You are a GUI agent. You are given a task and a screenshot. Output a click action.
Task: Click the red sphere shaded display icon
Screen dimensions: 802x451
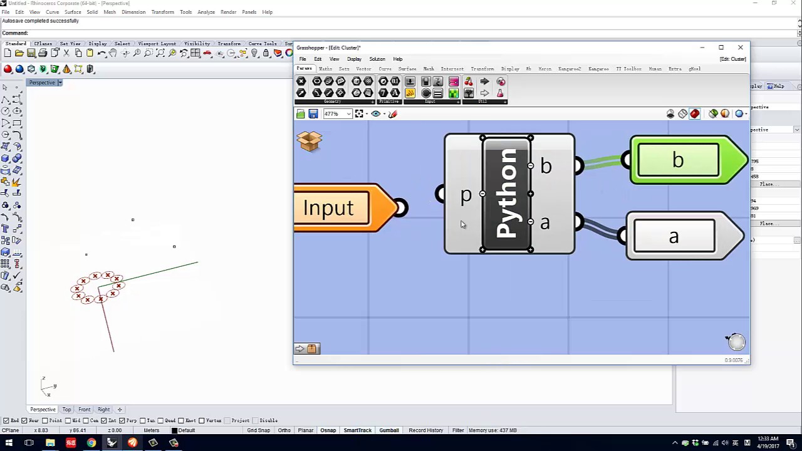click(8, 69)
